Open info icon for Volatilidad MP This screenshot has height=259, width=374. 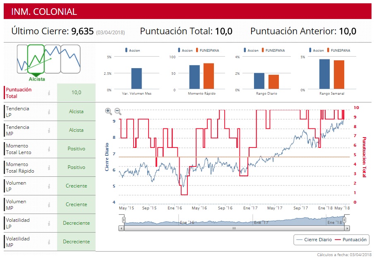pyautogui.click(x=49, y=242)
